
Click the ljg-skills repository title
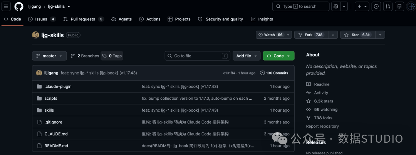[x=52, y=35]
